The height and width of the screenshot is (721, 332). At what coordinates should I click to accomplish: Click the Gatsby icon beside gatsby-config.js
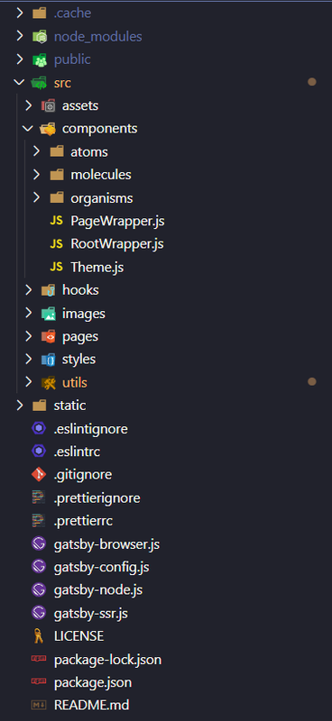click(39, 568)
